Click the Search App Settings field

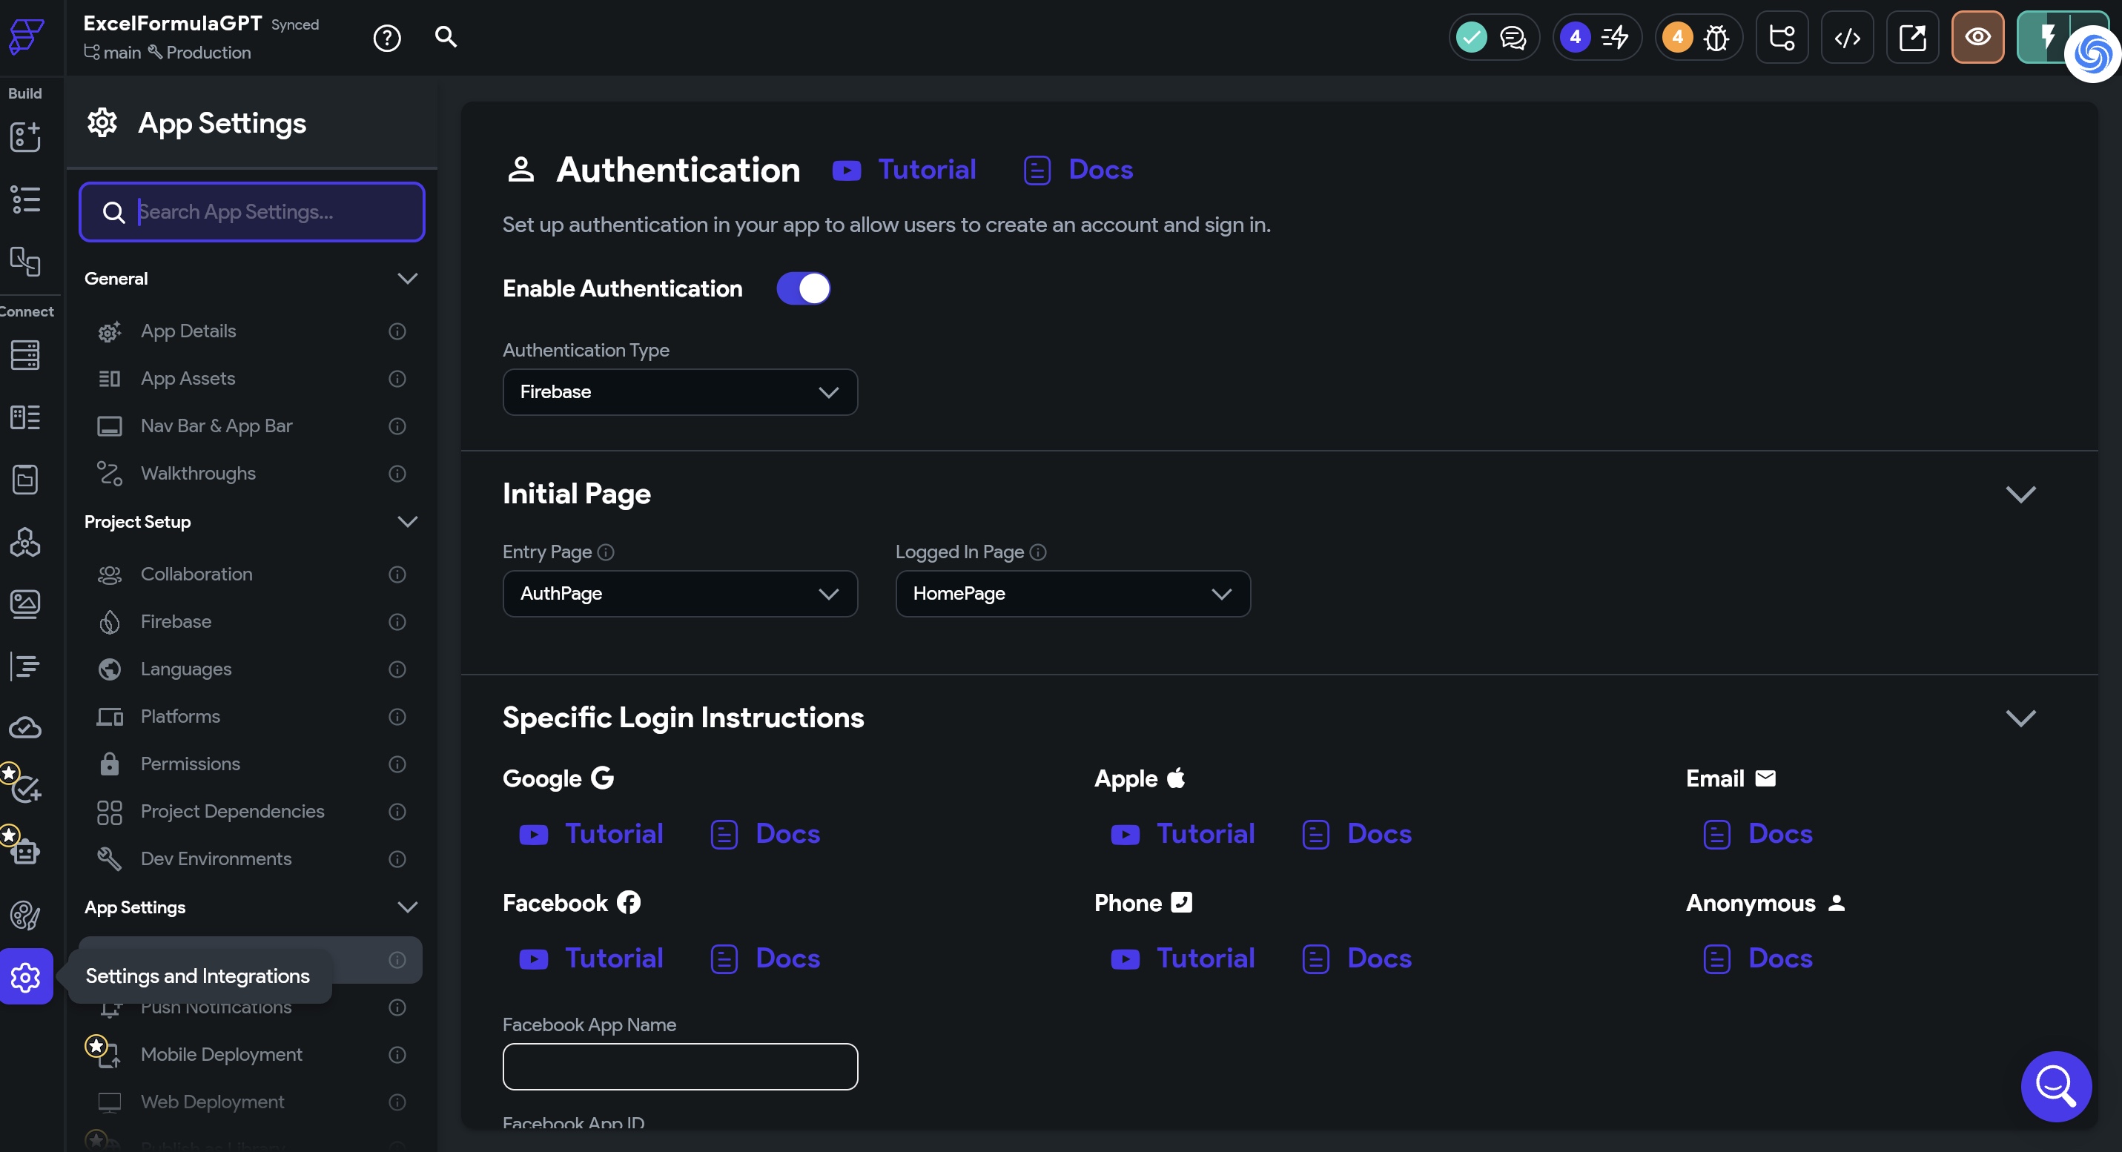click(x=252, y=211)
